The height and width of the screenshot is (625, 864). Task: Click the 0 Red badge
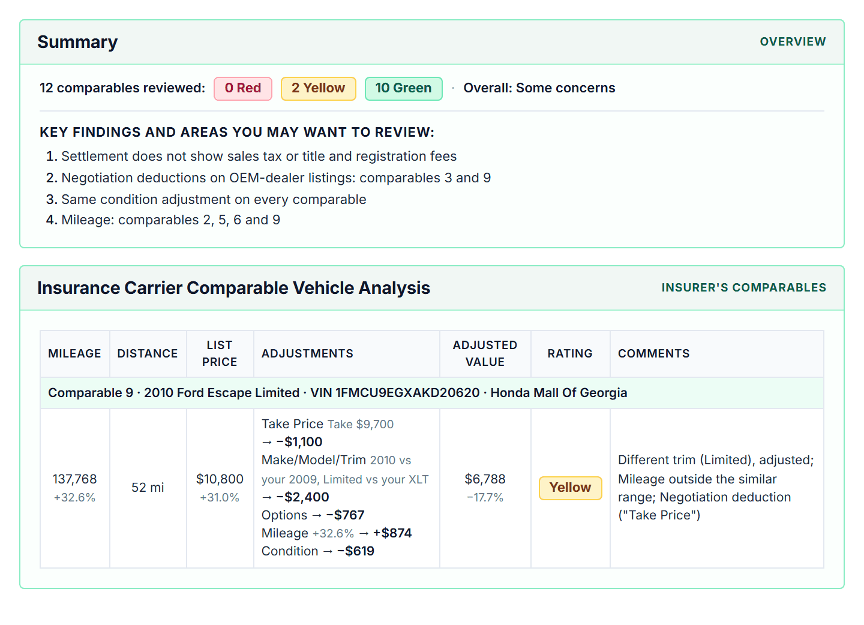pos(243,88)
